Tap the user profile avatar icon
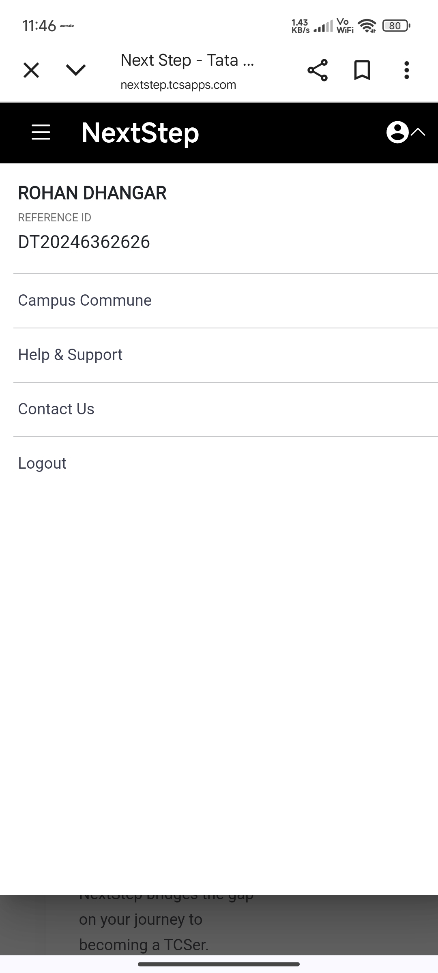 (397, 132)
